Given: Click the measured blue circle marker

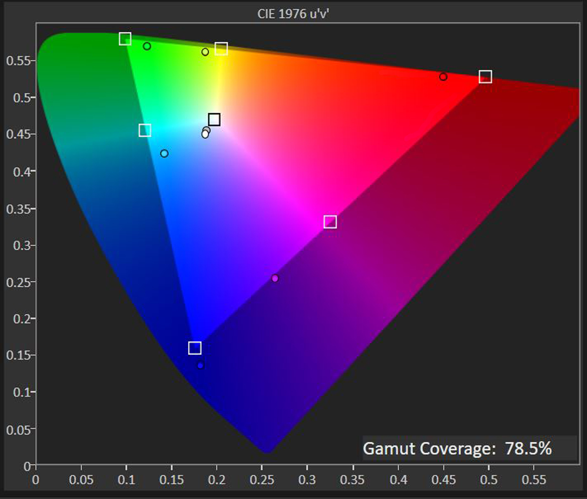Looking at the screenshot, I should click(x=200, y=365).
